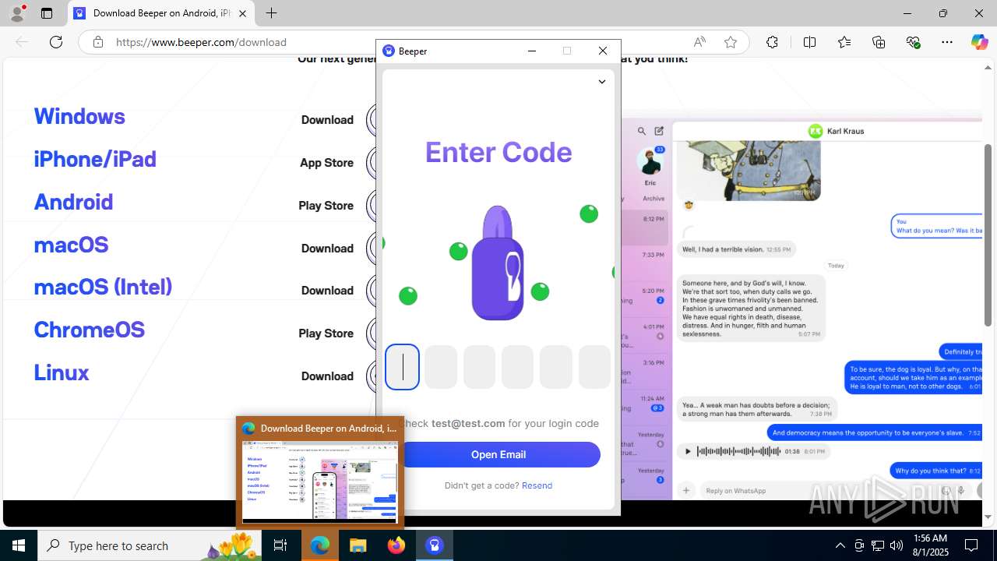Close the Beeper app window
Screen dimensions: 997x561
point(603,51)
